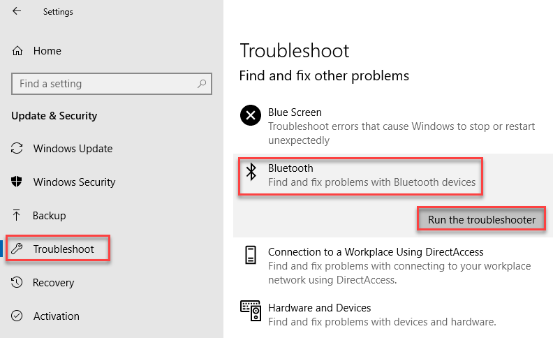Expand the Blue Screen troubleshooter entry
This screenshot has width=553, height=338.
[393, 126]
